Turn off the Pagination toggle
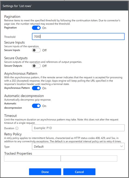 click(x=36, y=28)
